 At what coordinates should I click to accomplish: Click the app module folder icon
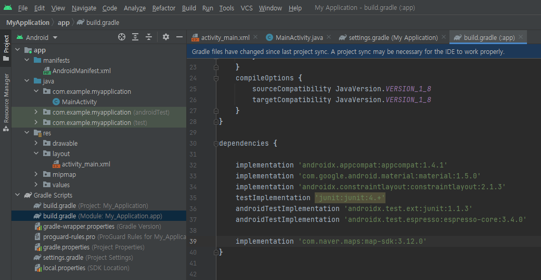28,50
